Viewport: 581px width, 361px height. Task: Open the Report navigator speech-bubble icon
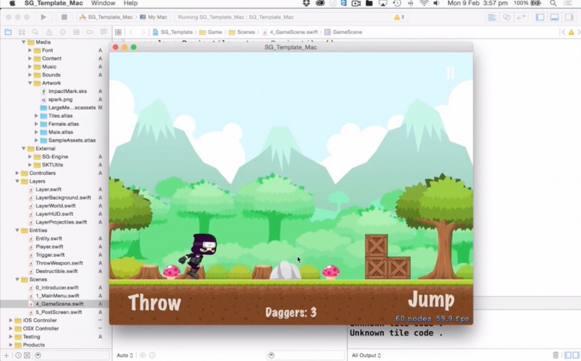[x=105, y=32]
